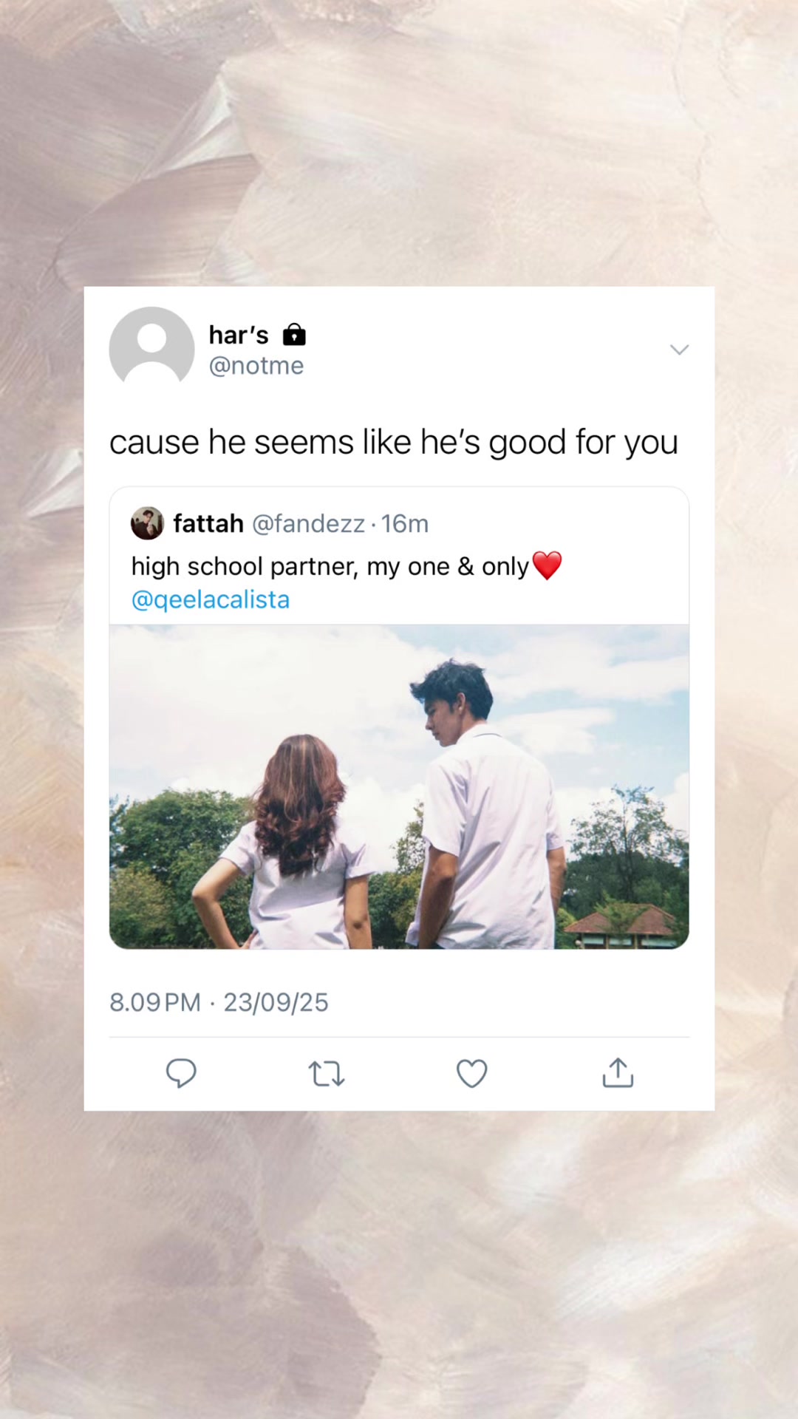
Task: Click the 23/09/25 date text
Action: point(276,1002)
